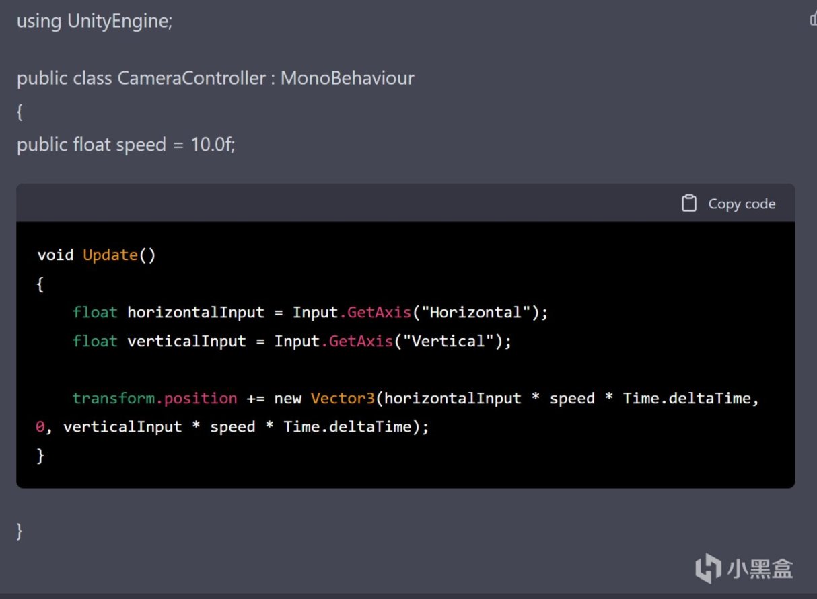This screenshot has width=817, height=599.
Task: Click the clipboard icon beside Copy code
Action: tap(688, 204)
